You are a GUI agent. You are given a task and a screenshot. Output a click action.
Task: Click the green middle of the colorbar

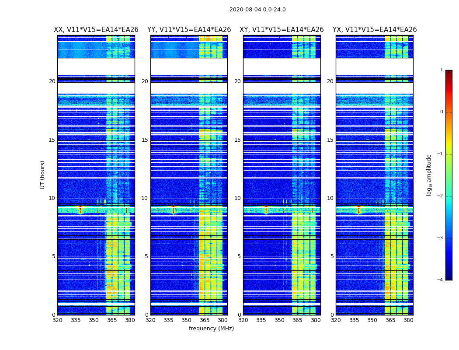point(449,175)
